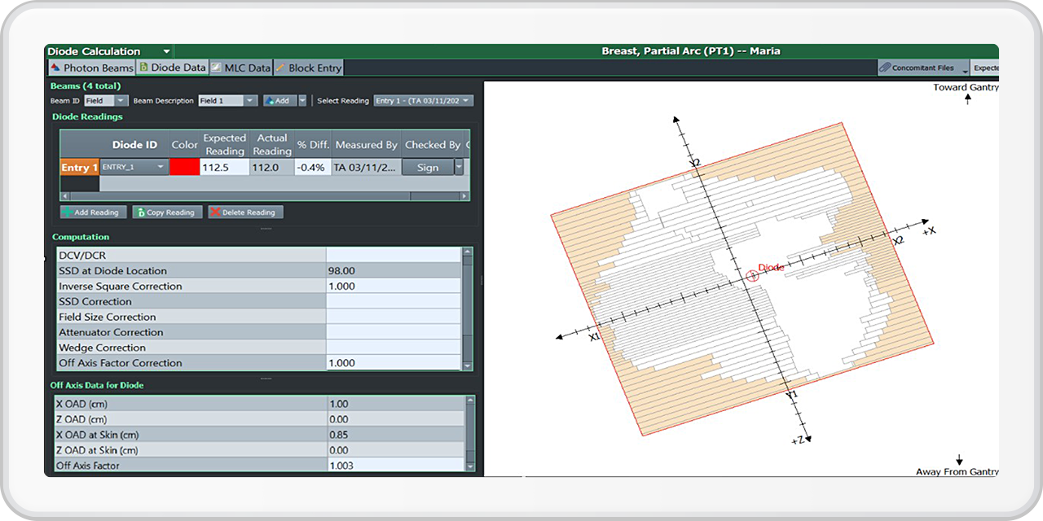Open the Beam Description Field 1 dropdown
Viewport: 1043px width, 521px height.
249,101
